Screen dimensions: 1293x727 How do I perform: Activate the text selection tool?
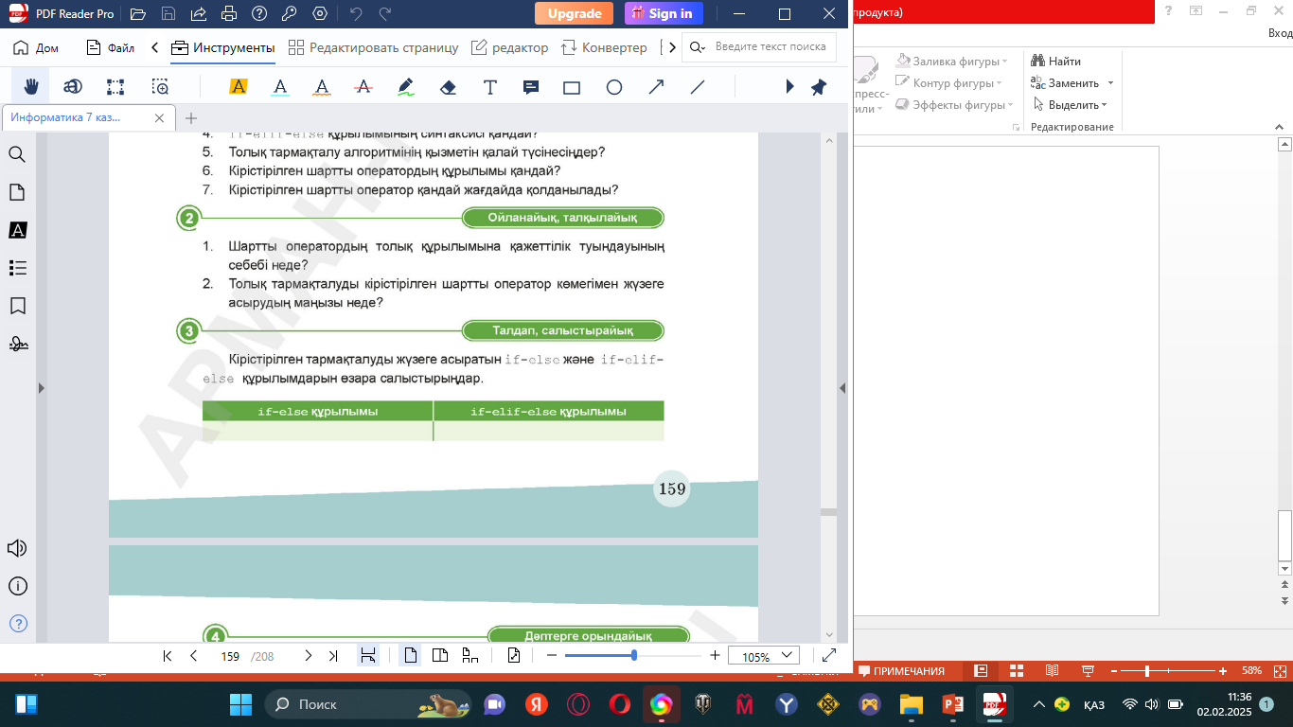(x=73, y=87)
